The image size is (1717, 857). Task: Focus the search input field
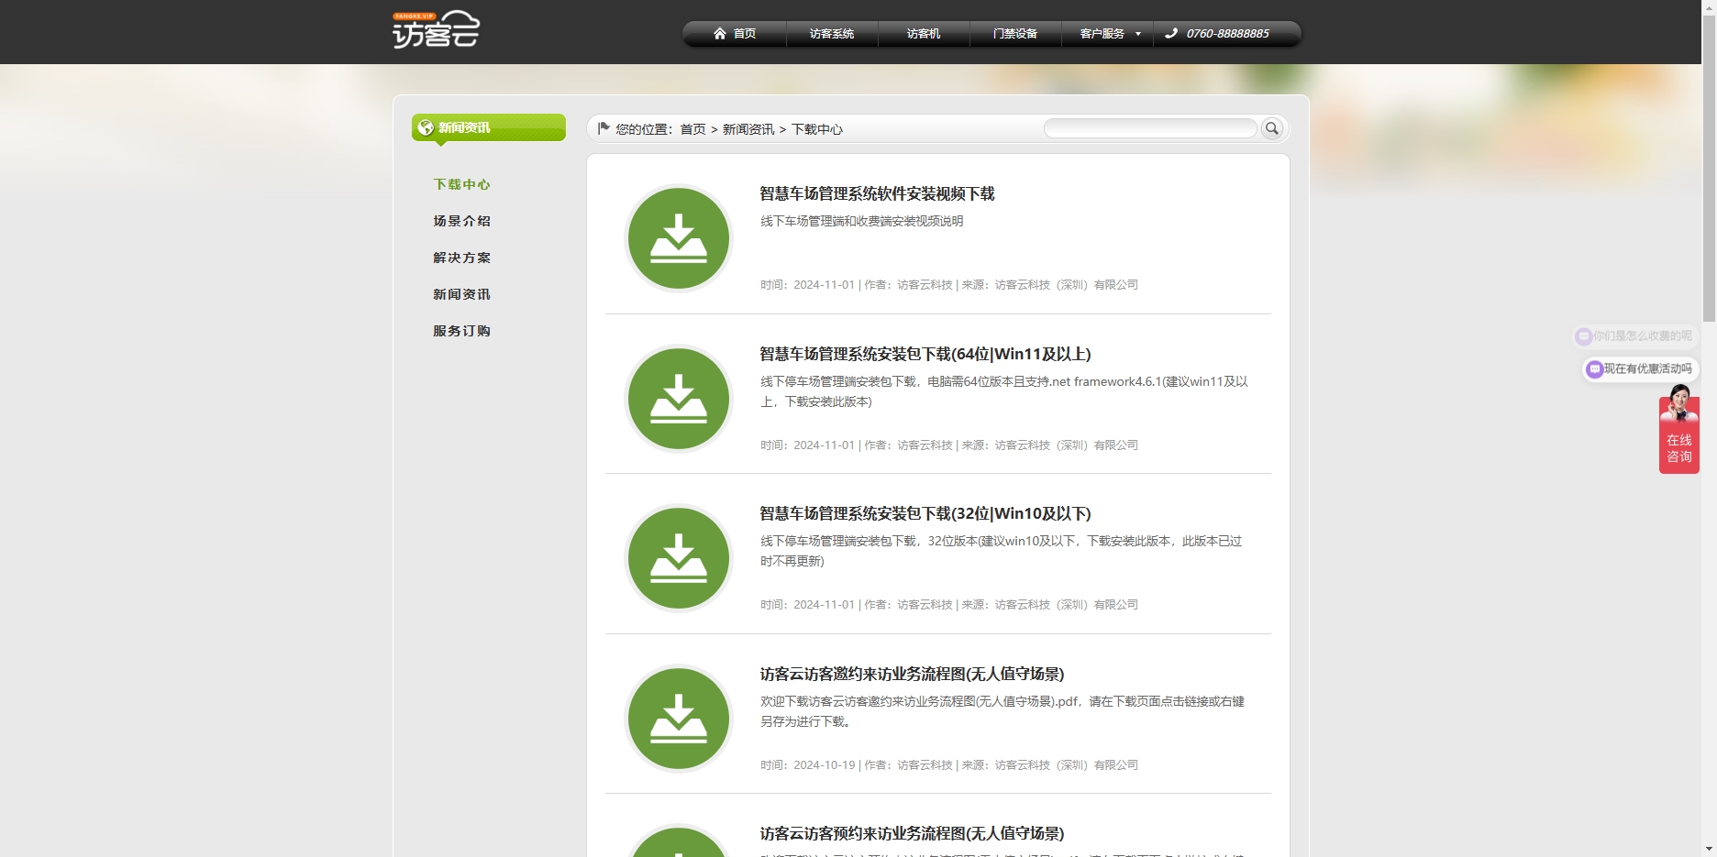point(1150,128)
